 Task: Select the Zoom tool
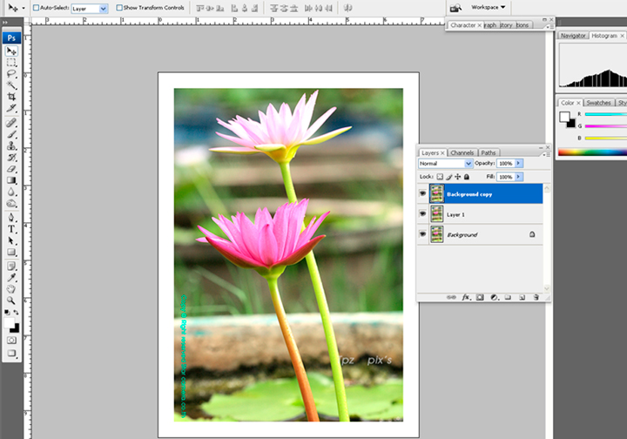(11, 300)
